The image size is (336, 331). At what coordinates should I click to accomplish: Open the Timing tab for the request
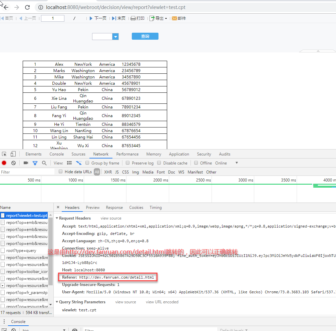(x=155, y=208)
